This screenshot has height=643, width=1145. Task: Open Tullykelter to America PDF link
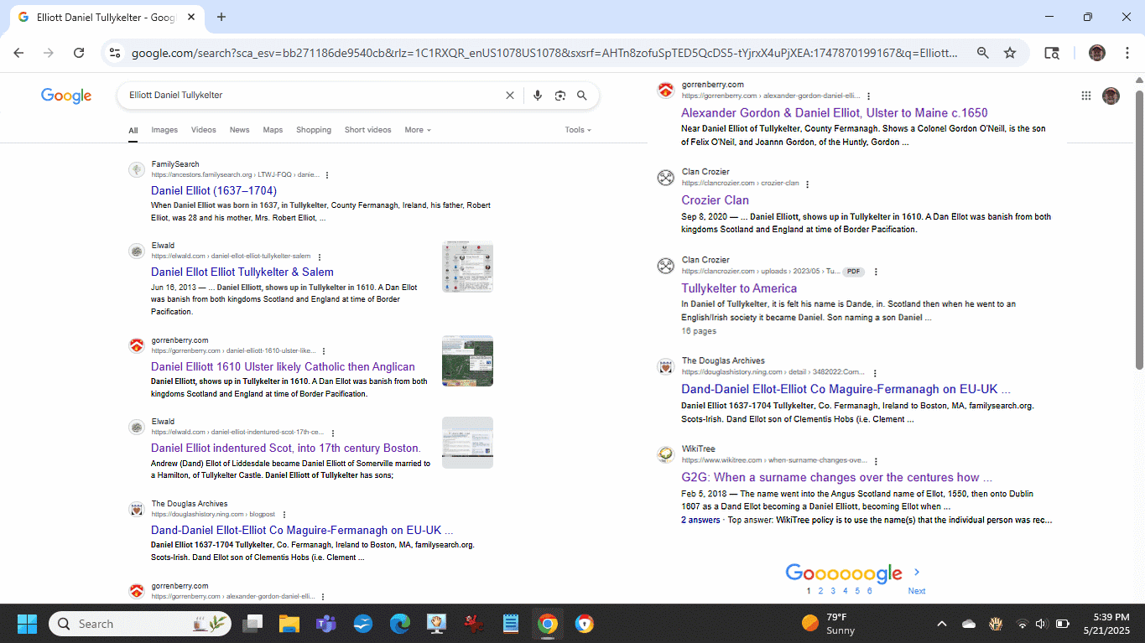point(739,288)
